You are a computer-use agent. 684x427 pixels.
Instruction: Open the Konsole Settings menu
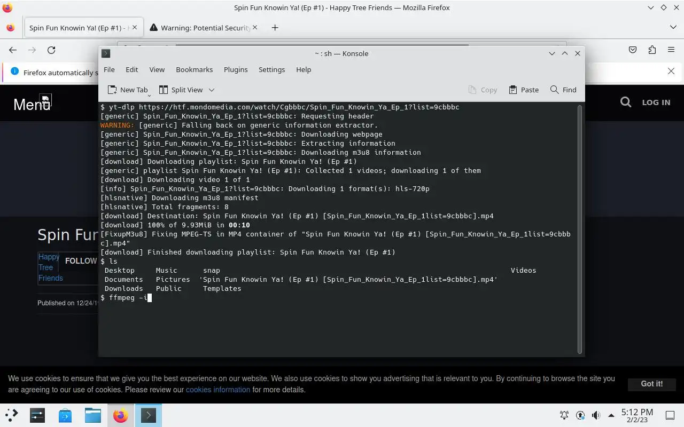point(271,69)
